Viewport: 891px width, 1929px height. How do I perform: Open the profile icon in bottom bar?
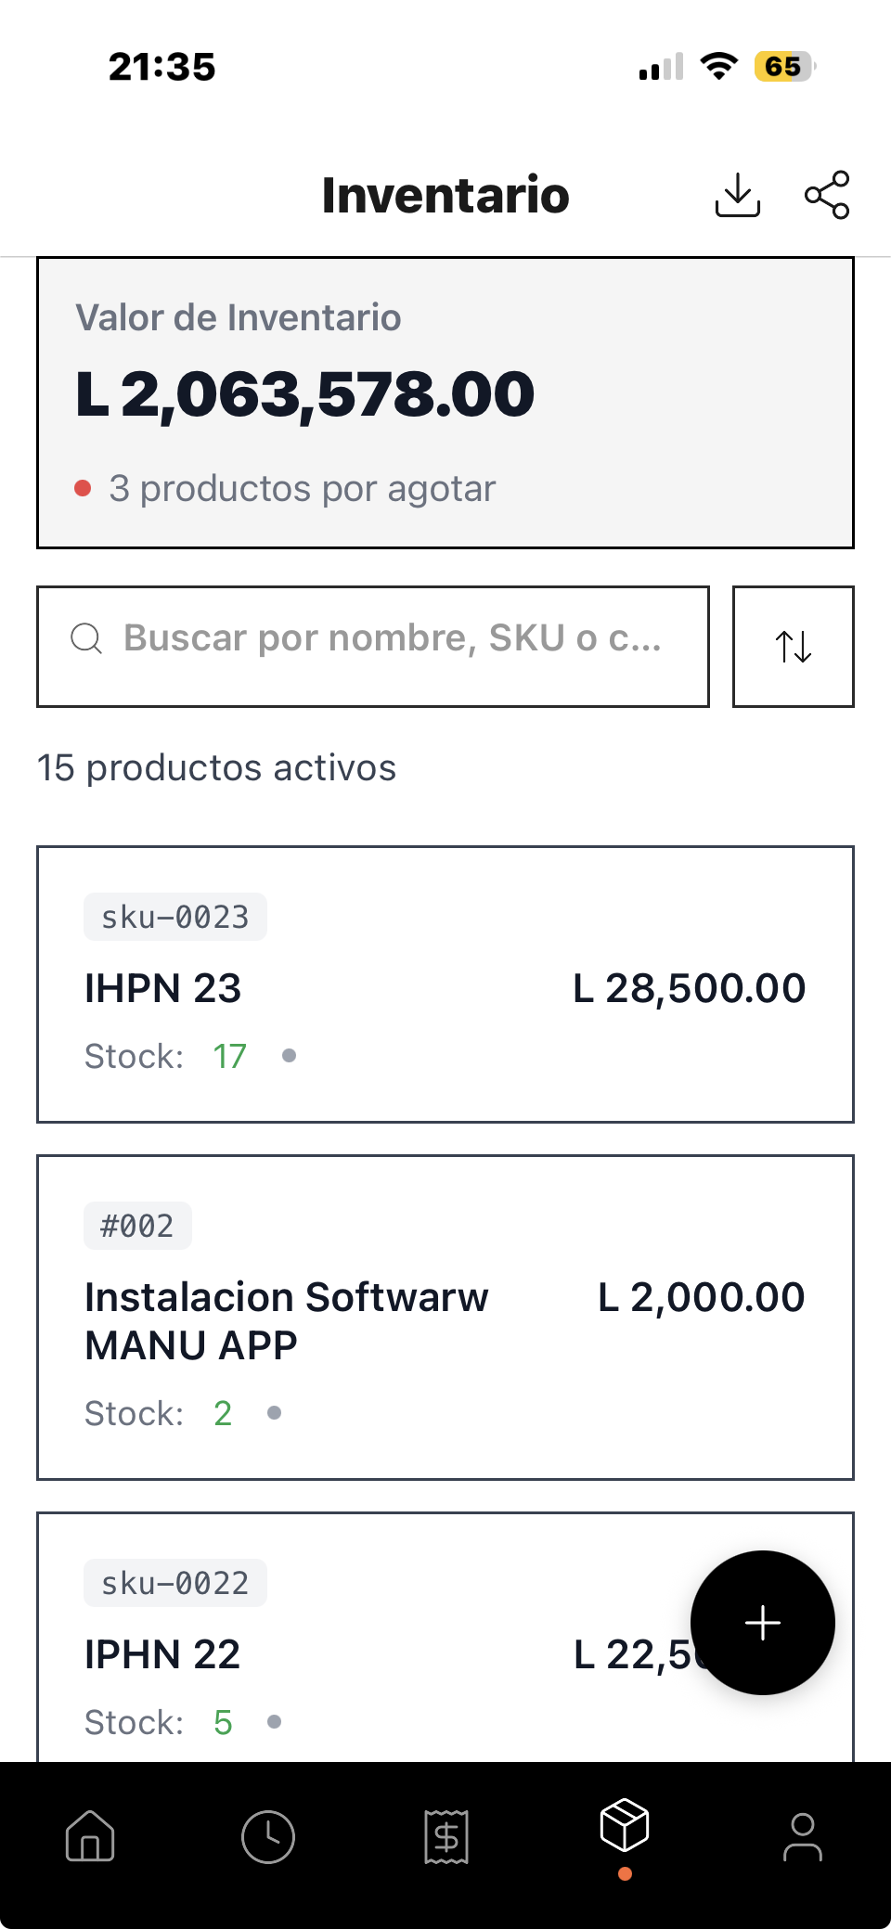pos(802,1836)
